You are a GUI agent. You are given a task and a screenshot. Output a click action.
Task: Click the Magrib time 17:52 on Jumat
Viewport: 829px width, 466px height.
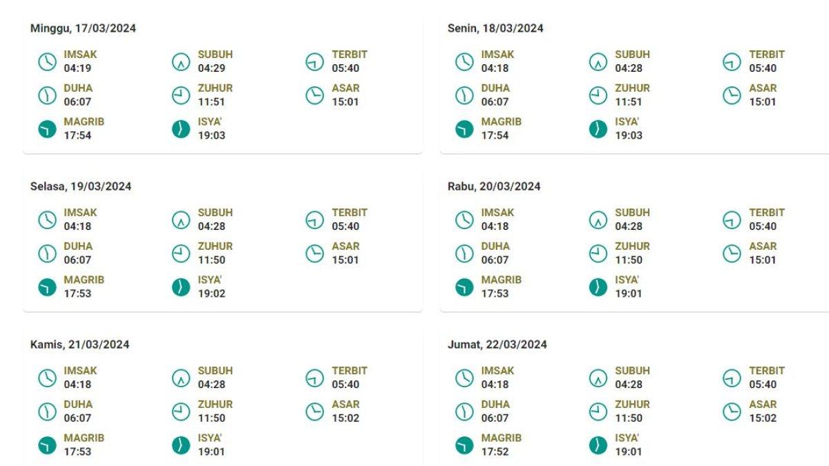(495, 452)
